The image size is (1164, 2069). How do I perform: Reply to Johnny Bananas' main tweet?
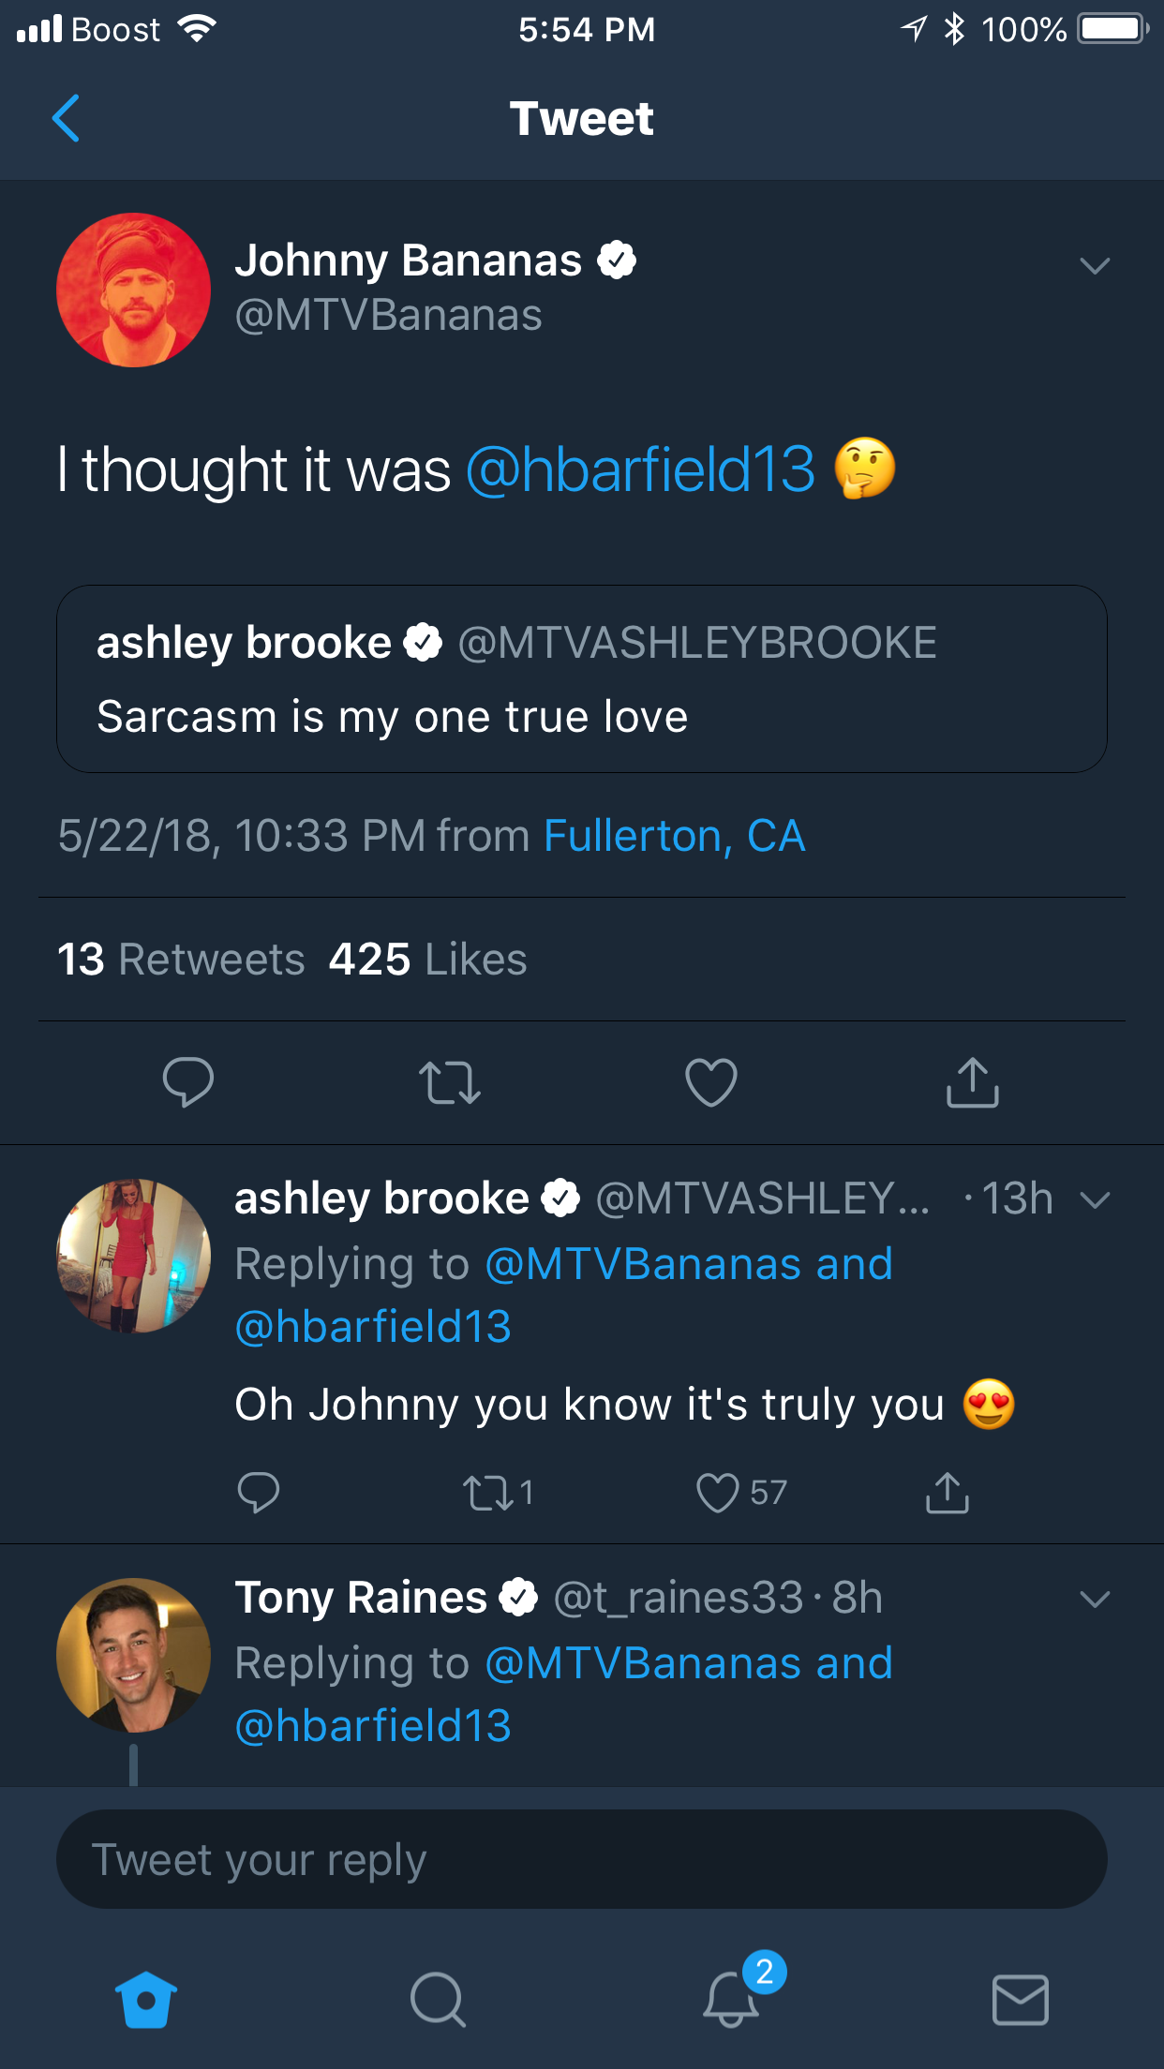188,1082
